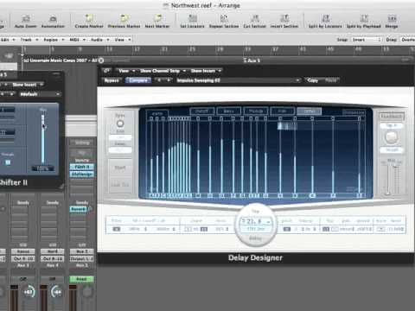Click the Copy button in Delay Designer

(313, 80)
